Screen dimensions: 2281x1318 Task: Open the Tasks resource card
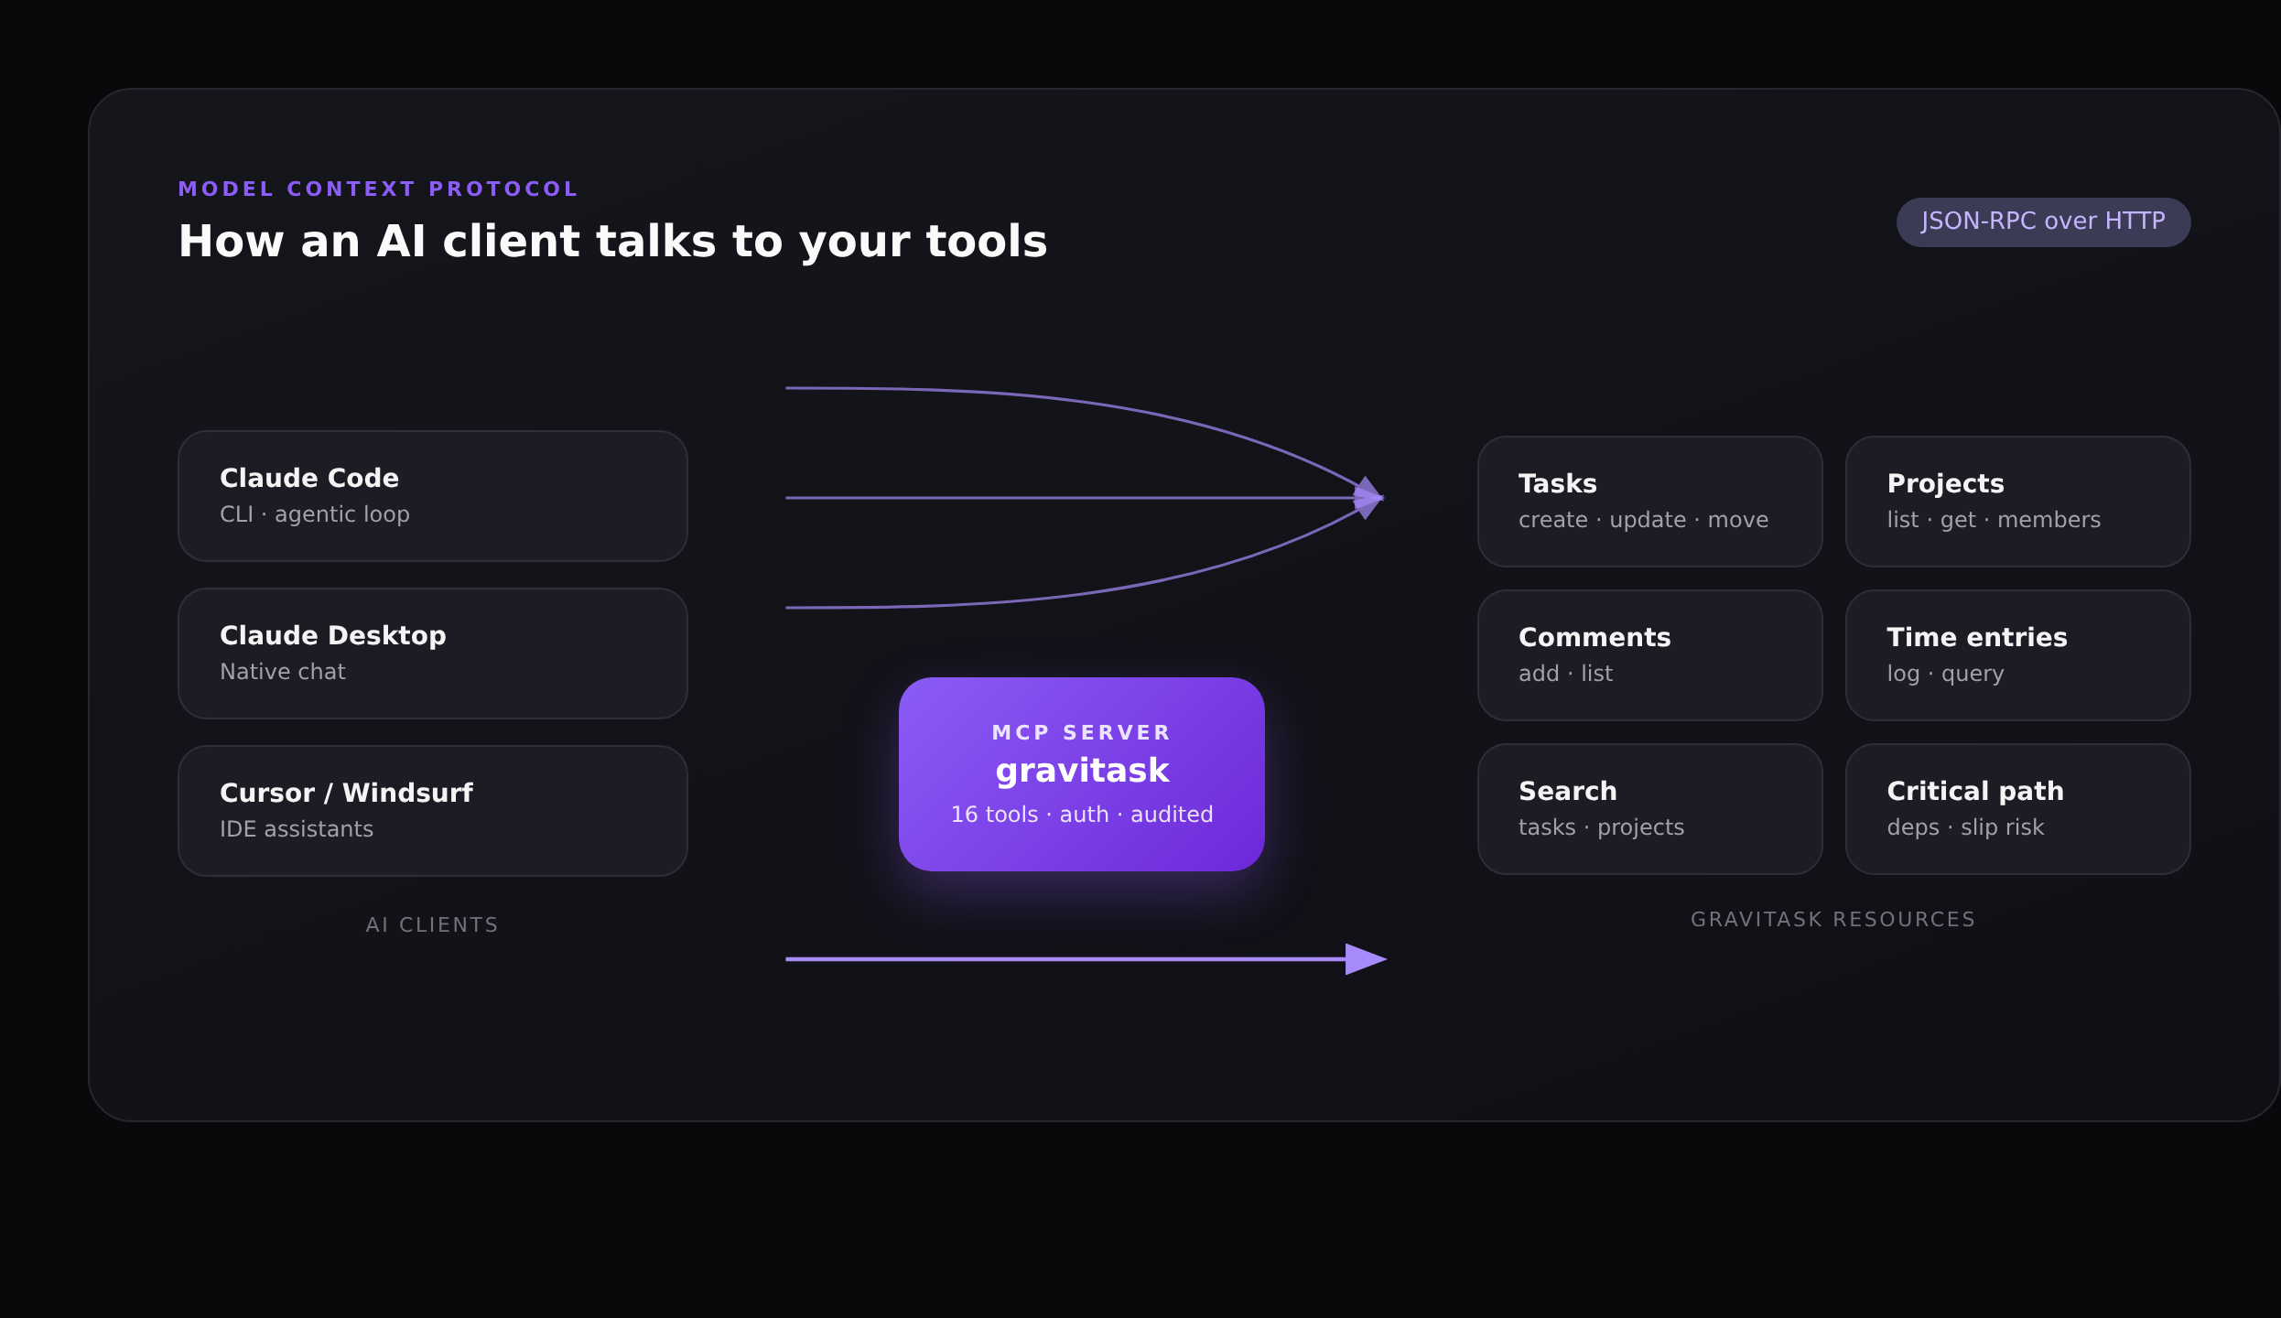[1649, 502]
